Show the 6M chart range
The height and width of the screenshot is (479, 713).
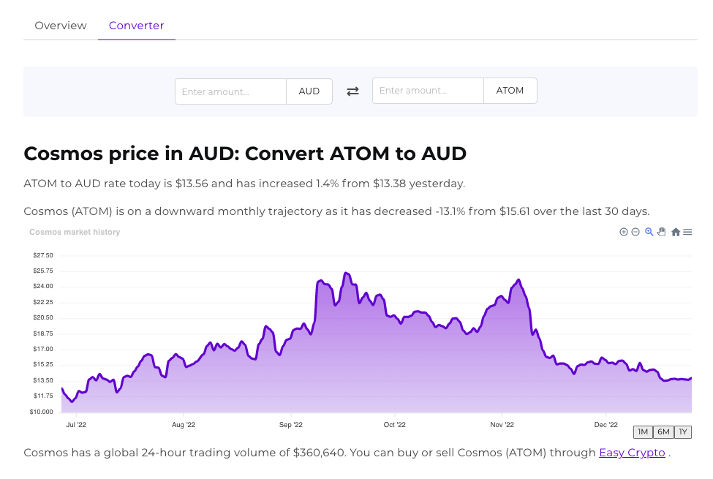coord(663,431)
